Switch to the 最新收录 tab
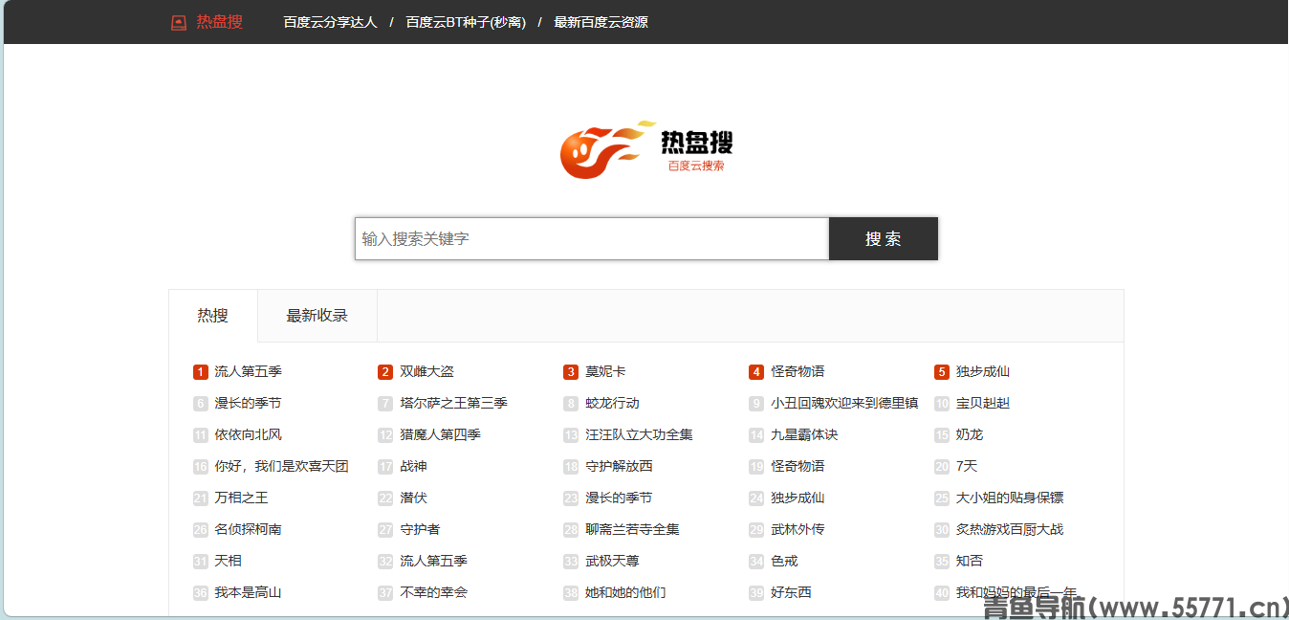This screenshot has width=1289, height=620. 317,316
